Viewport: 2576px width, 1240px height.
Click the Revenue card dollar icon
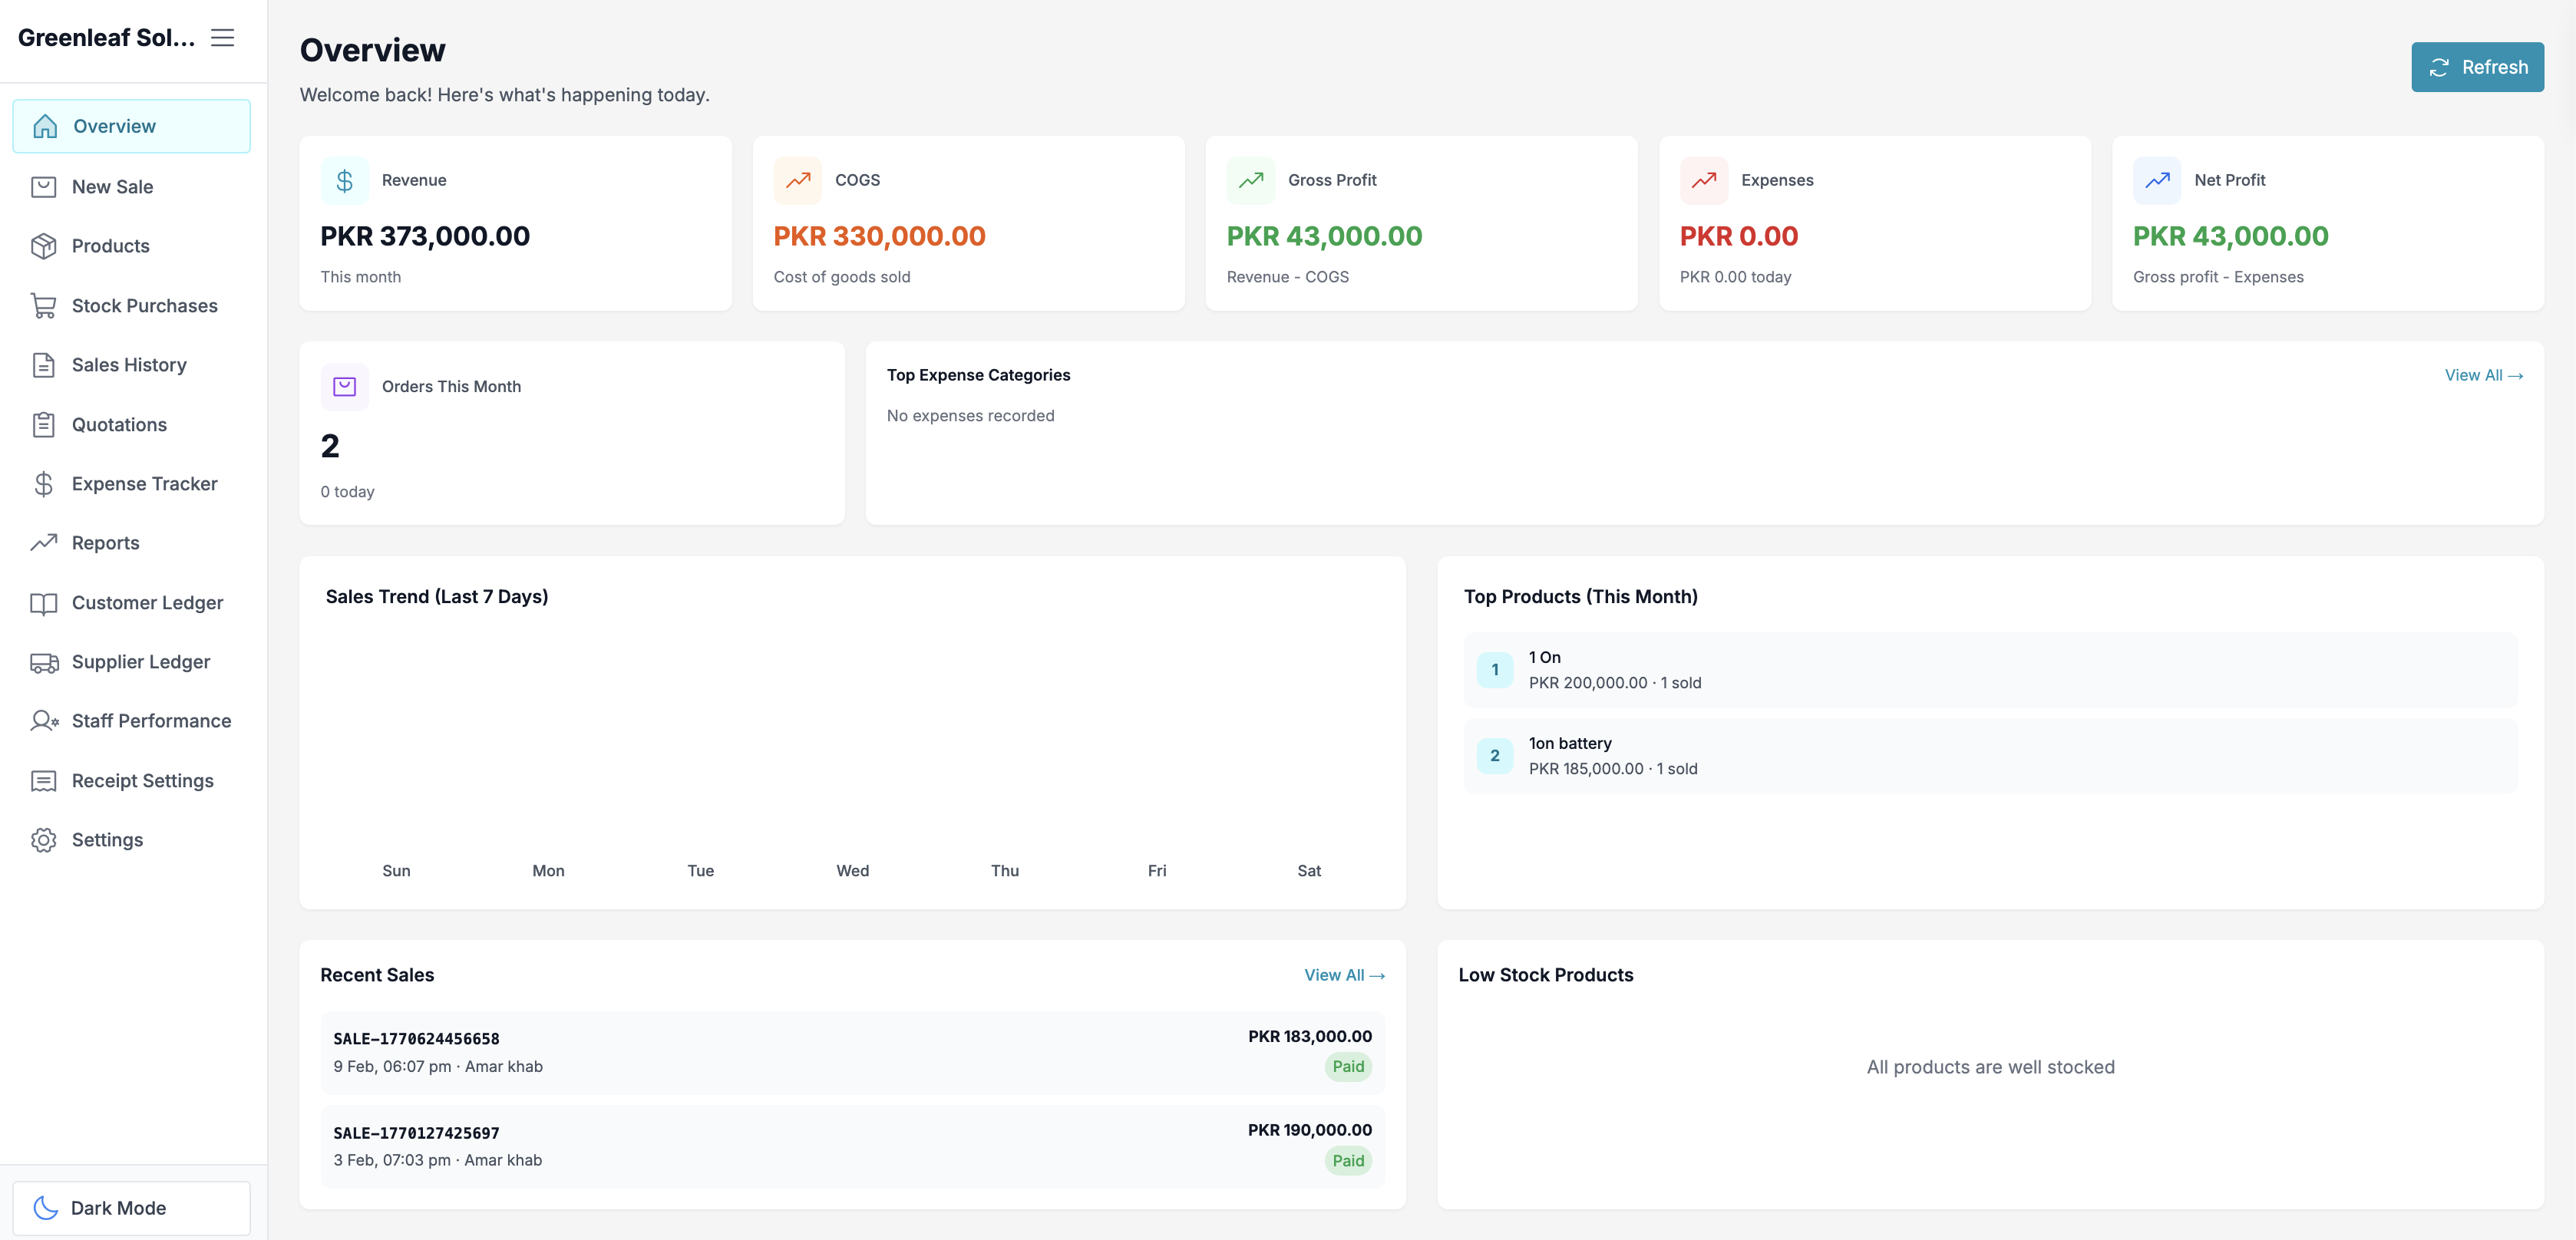pos(345,181)
